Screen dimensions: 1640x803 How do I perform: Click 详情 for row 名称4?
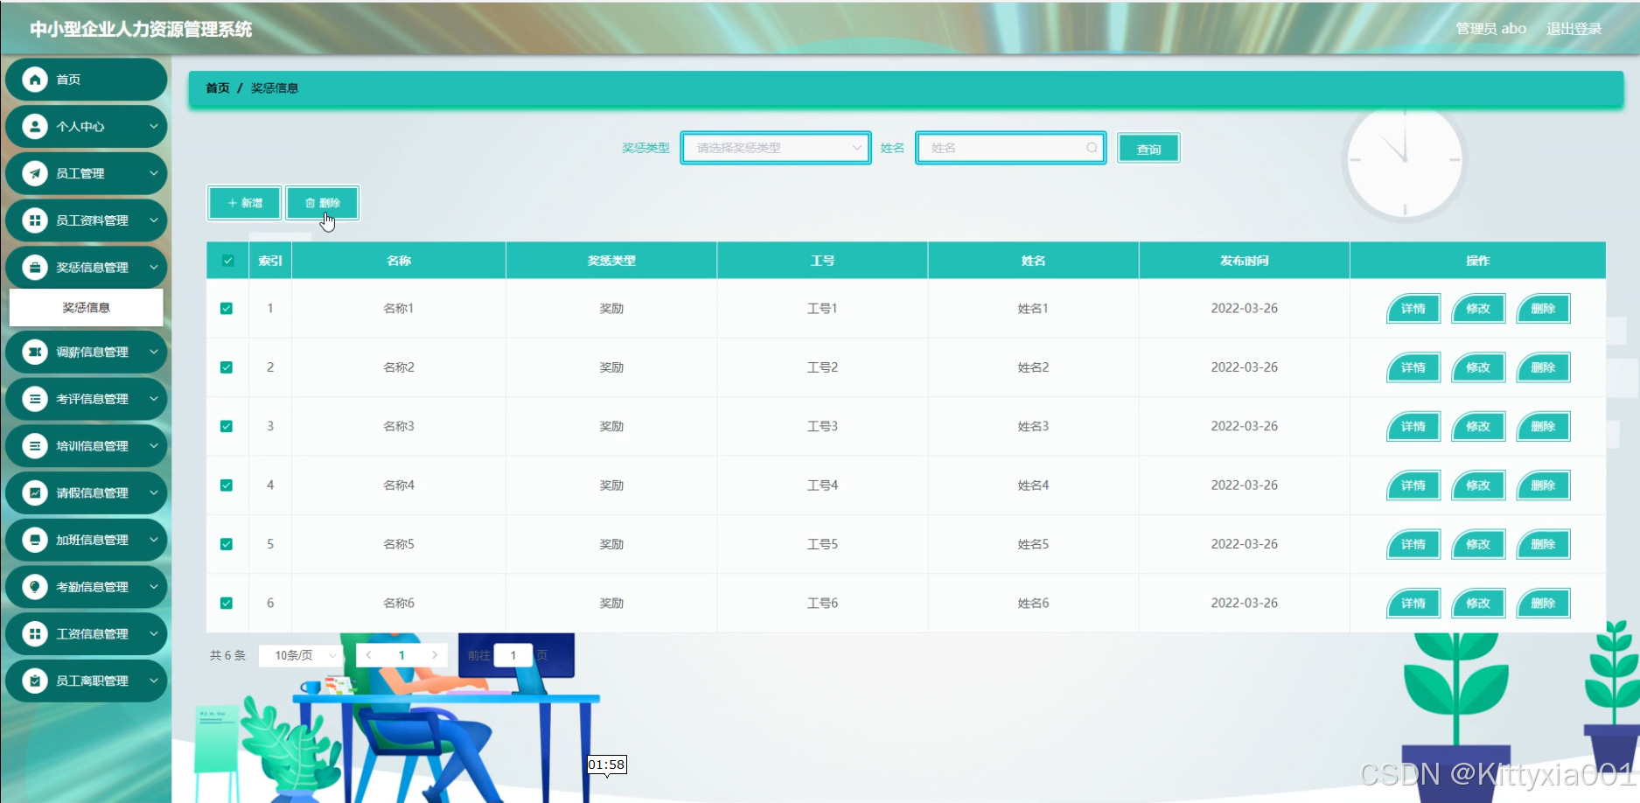[x=1413, y=485]
